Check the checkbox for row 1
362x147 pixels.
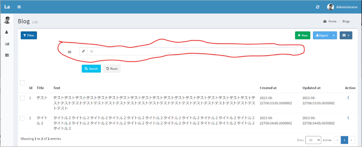click(22, 98)
